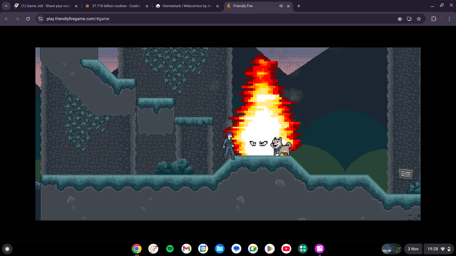Close the Cookie Clicker tab

pos(147,6)
